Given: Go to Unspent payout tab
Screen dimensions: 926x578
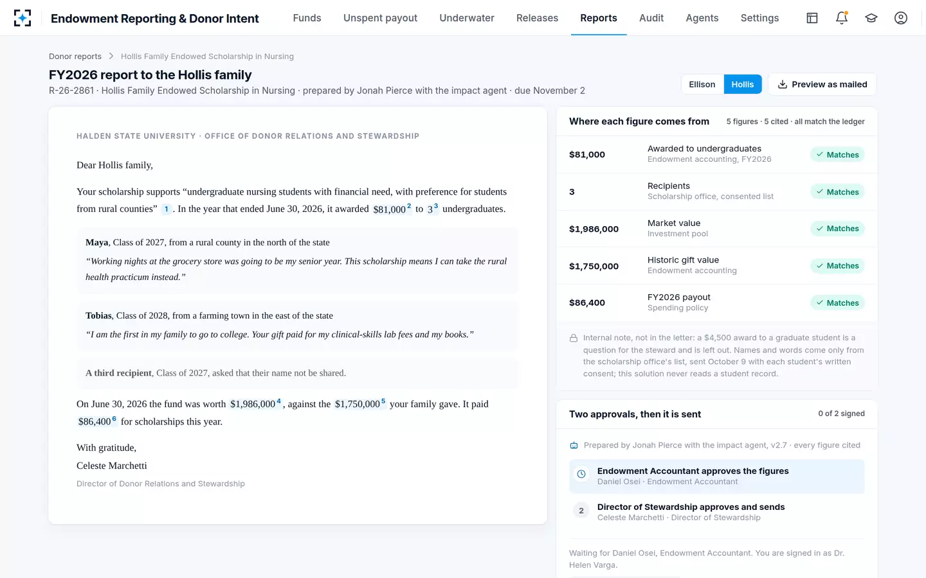Looking at the screenshot, I should [x=381, y=18].
